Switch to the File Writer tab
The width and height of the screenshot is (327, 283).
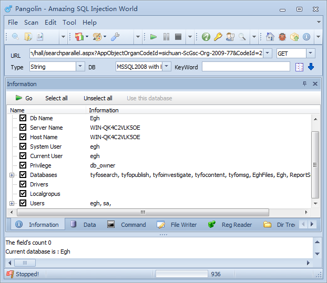tap(177, 225)
